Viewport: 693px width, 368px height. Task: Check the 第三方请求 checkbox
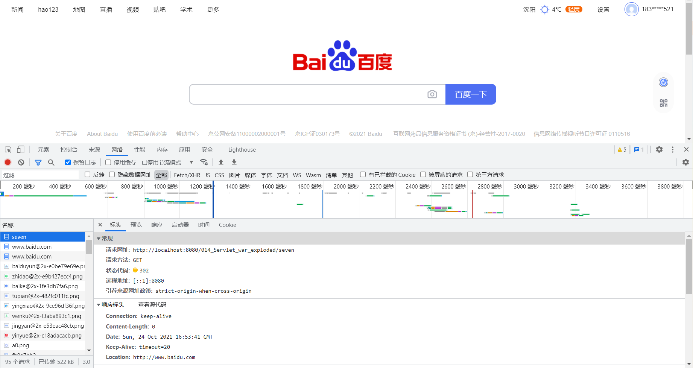(470, 175)
